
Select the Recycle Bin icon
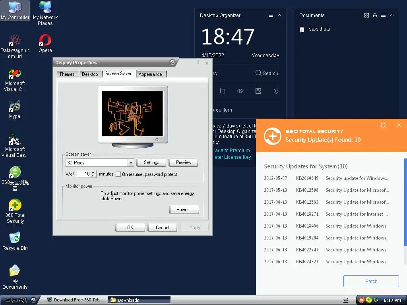pos(15,241)
